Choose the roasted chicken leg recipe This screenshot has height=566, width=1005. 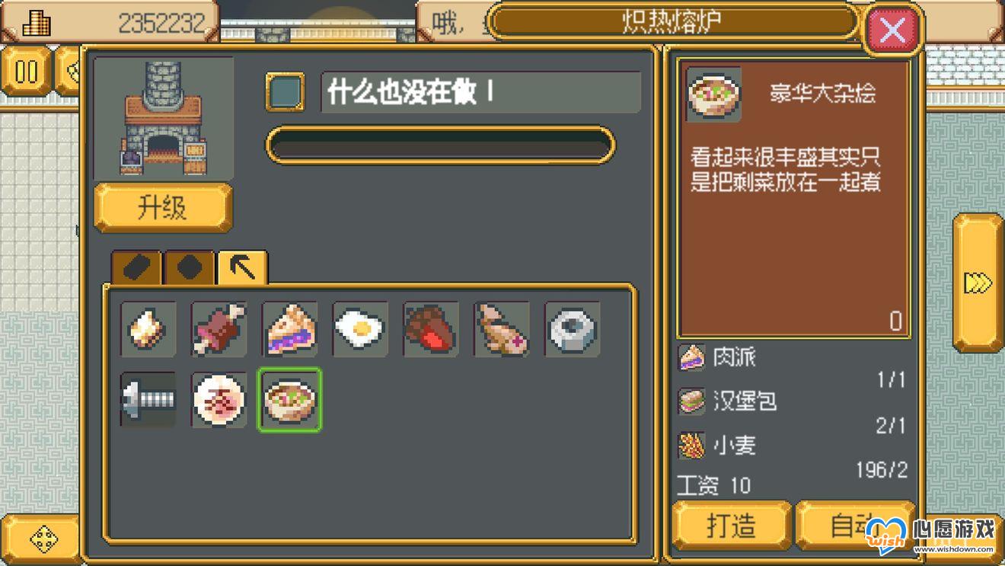pyautogui.click(x=502, y=330)
